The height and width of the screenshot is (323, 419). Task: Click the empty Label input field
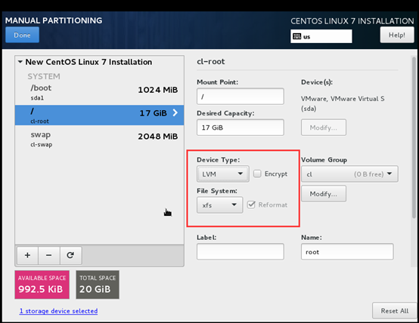pos(241,251)
